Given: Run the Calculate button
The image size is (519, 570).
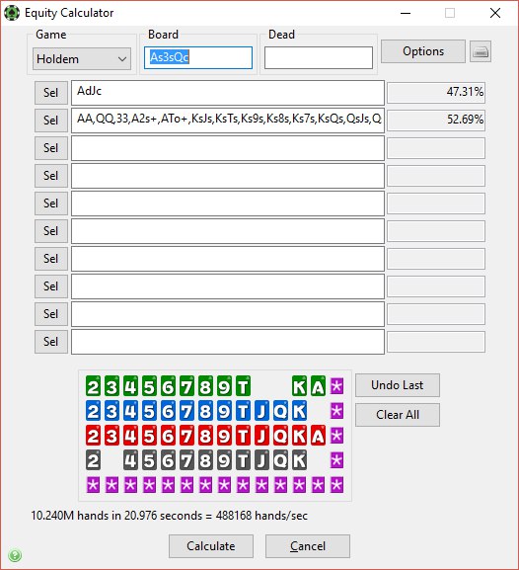Looking at the screenshot, I should tap(211, 546).
